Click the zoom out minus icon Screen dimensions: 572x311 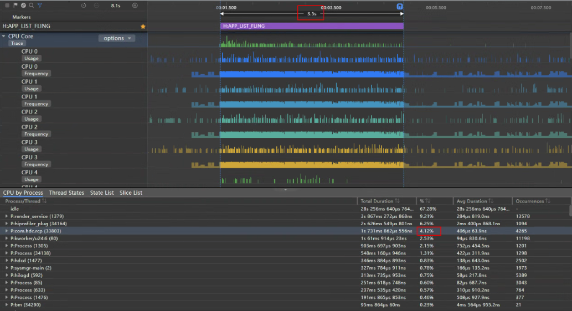tap(96, 6)
